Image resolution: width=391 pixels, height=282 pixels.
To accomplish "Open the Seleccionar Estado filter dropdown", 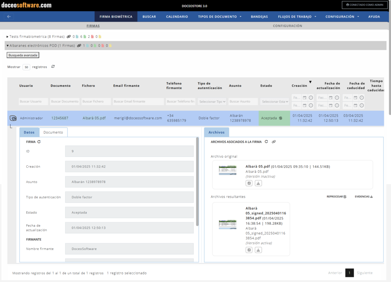I will (x=275, y=101).
